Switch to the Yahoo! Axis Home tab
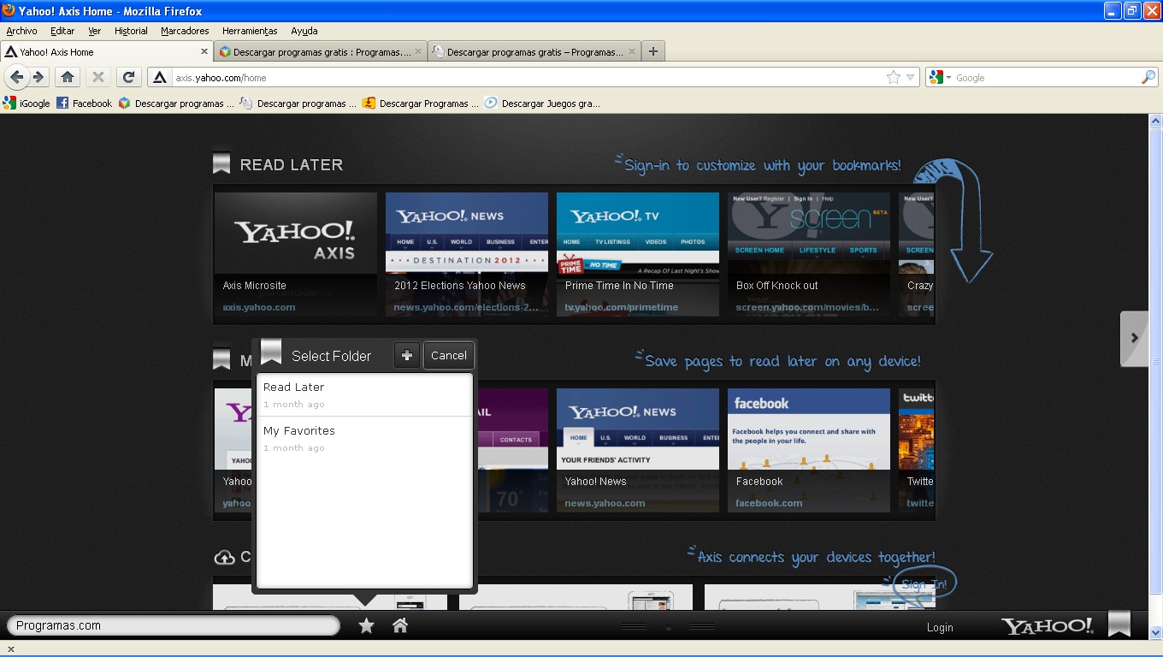Viewport: 1163px width, 657px height. pos(107,51)
